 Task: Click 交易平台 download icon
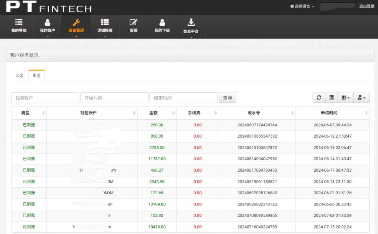pos(191,23)
